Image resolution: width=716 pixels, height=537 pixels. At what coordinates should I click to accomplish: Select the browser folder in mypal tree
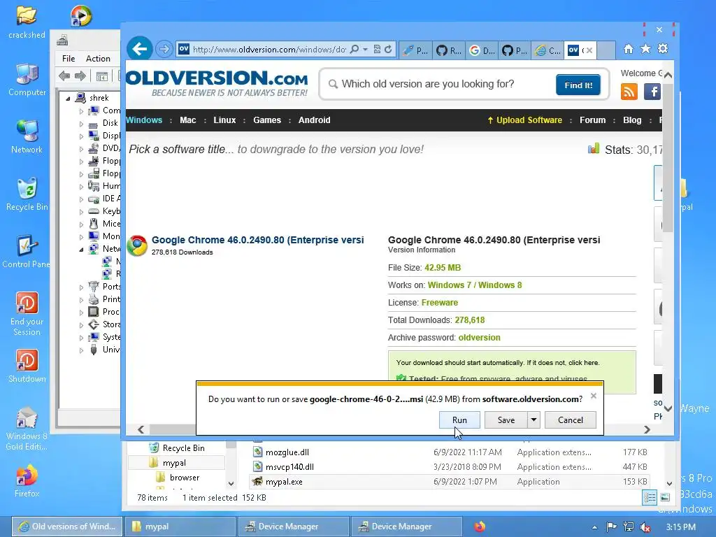pyautogui.click(x=185, y=477)
